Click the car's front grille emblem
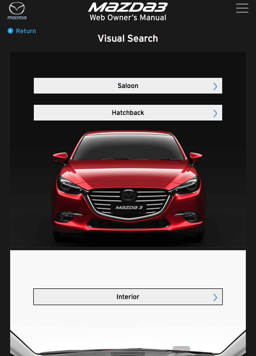256x356 pixels. pos(128,196)
